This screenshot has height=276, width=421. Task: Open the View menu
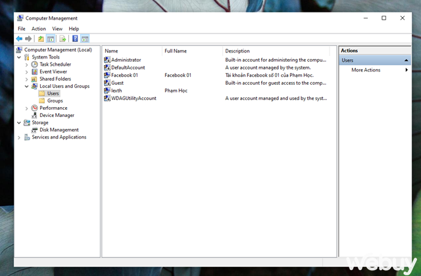(x=57, y=29)
